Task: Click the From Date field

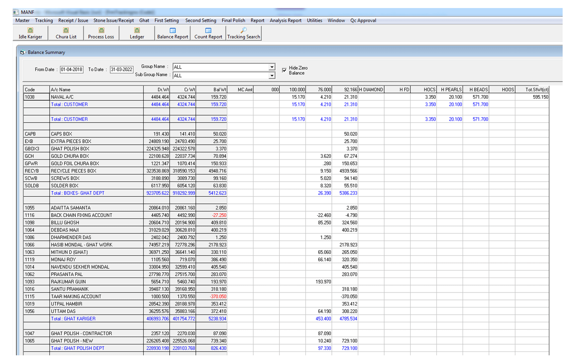Action: [x=72, y=70]
